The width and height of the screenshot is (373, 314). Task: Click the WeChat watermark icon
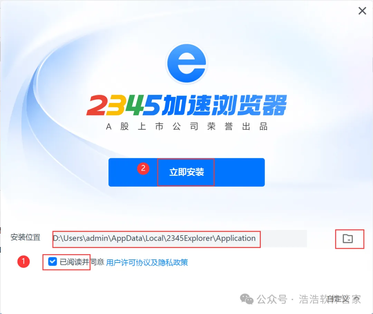click(247, 299)
